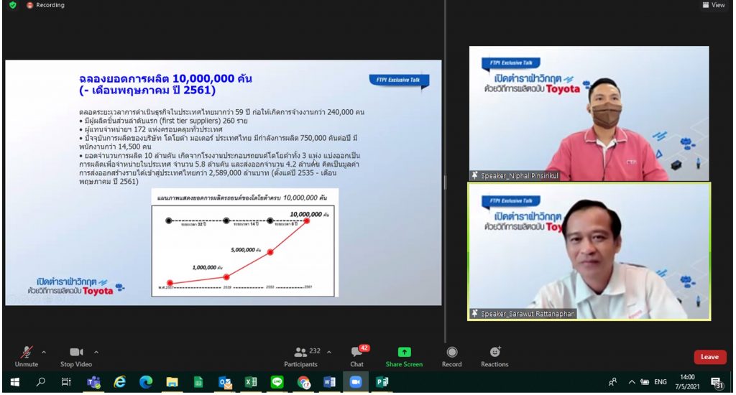Start Share Screen
The height and width of the screenshot is (395, 736).
tap(404, 356)
